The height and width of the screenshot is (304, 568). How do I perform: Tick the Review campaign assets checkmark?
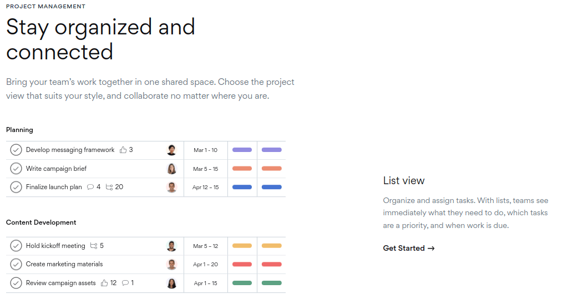pyautogui.click(x=16, y=283)
